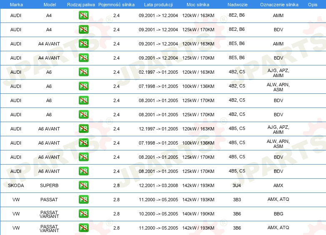Click the Opis column header

click(x=313, y=5)
